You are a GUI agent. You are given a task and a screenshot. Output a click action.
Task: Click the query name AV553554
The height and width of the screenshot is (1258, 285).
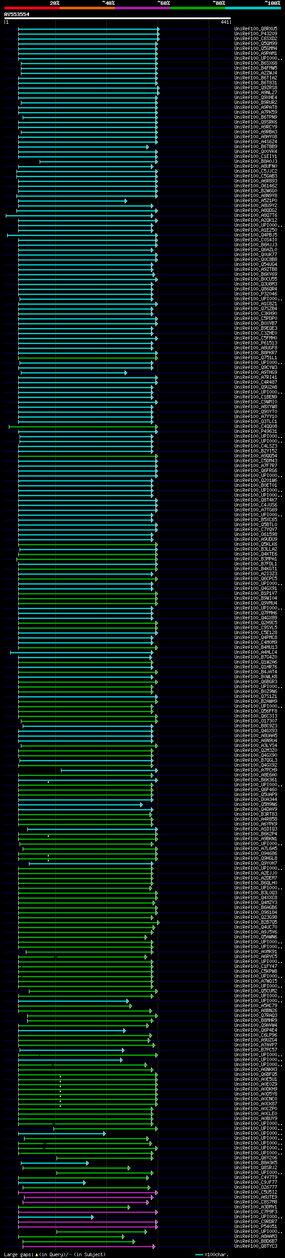click(x=16, y=15)
